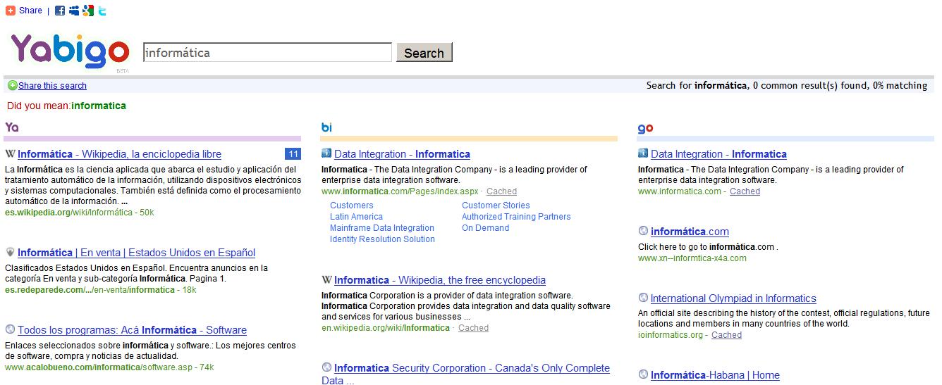Open the Mainframe Data Integration sitelink
The width and height of the screenshot is (942, 385).
[382, 228]
